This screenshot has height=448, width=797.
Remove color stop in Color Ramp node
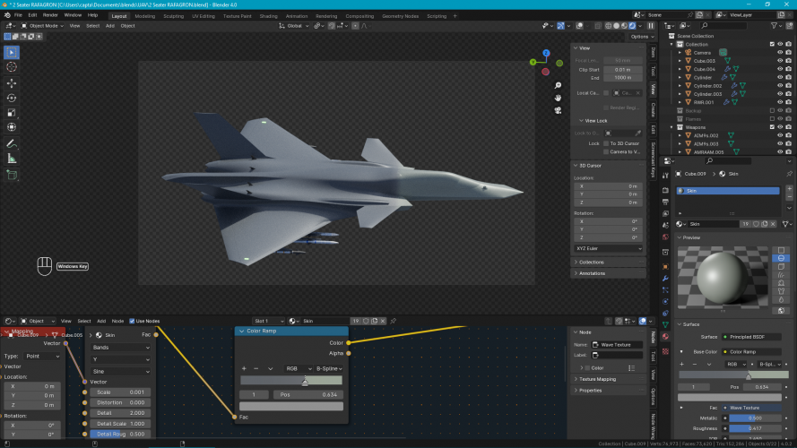click(x=256, y=369)
